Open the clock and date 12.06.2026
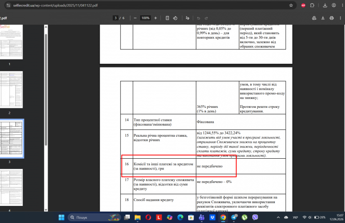This screenshot has width=345, height=223. coord(336,217)
